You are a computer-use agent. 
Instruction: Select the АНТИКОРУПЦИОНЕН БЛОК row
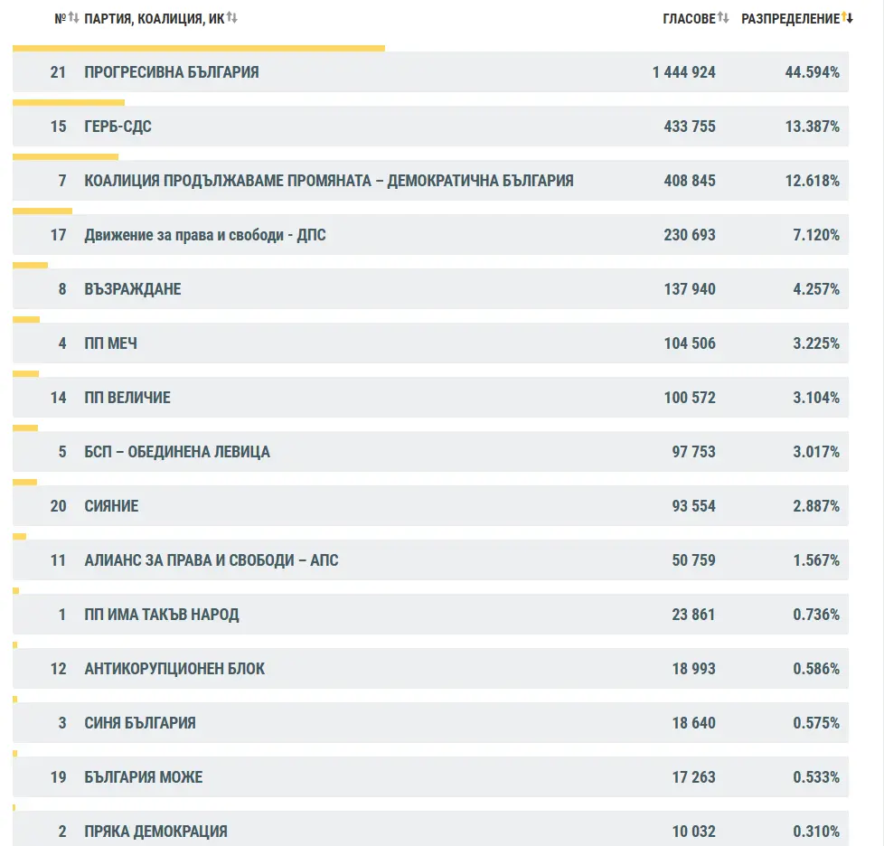174,669
